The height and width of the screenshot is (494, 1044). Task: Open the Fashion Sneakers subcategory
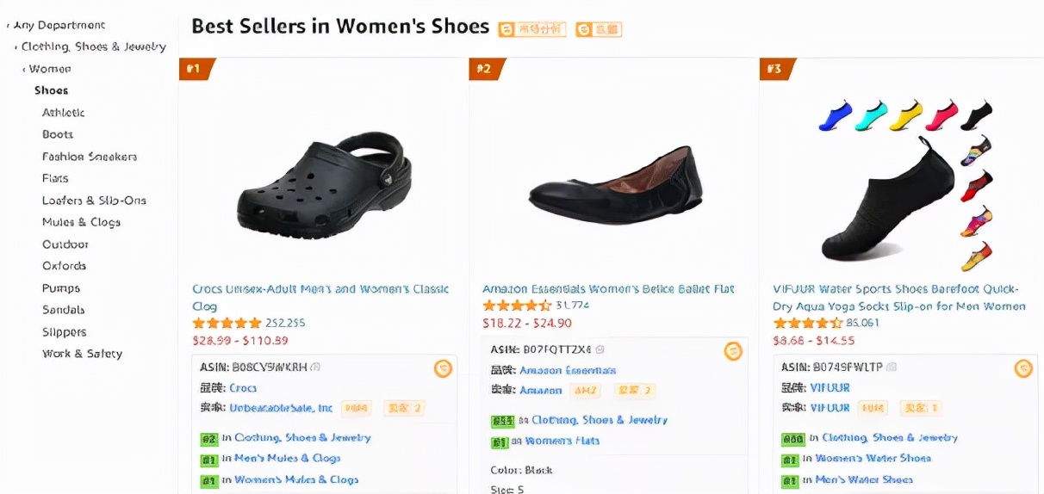90,157
